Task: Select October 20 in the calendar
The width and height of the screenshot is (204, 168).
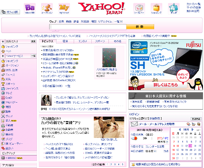Action: (191, 150)
